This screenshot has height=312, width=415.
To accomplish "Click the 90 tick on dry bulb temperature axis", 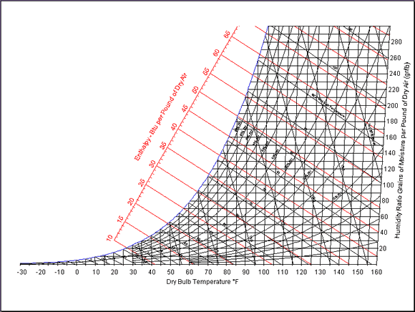I will point(245,272).
